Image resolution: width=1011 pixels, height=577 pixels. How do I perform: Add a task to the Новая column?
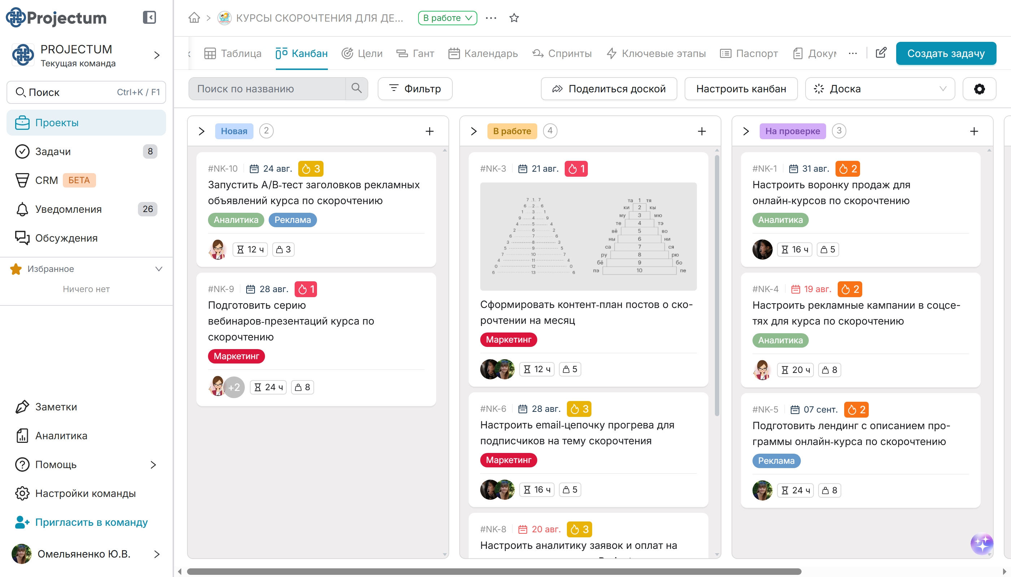pyautogui.click(x=430, y=131)
